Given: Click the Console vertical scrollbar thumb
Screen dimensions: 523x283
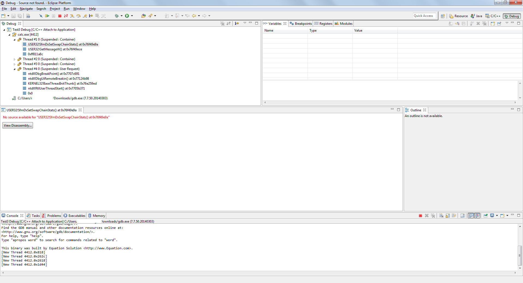Looking at the screenshot, I should point(520,255).
